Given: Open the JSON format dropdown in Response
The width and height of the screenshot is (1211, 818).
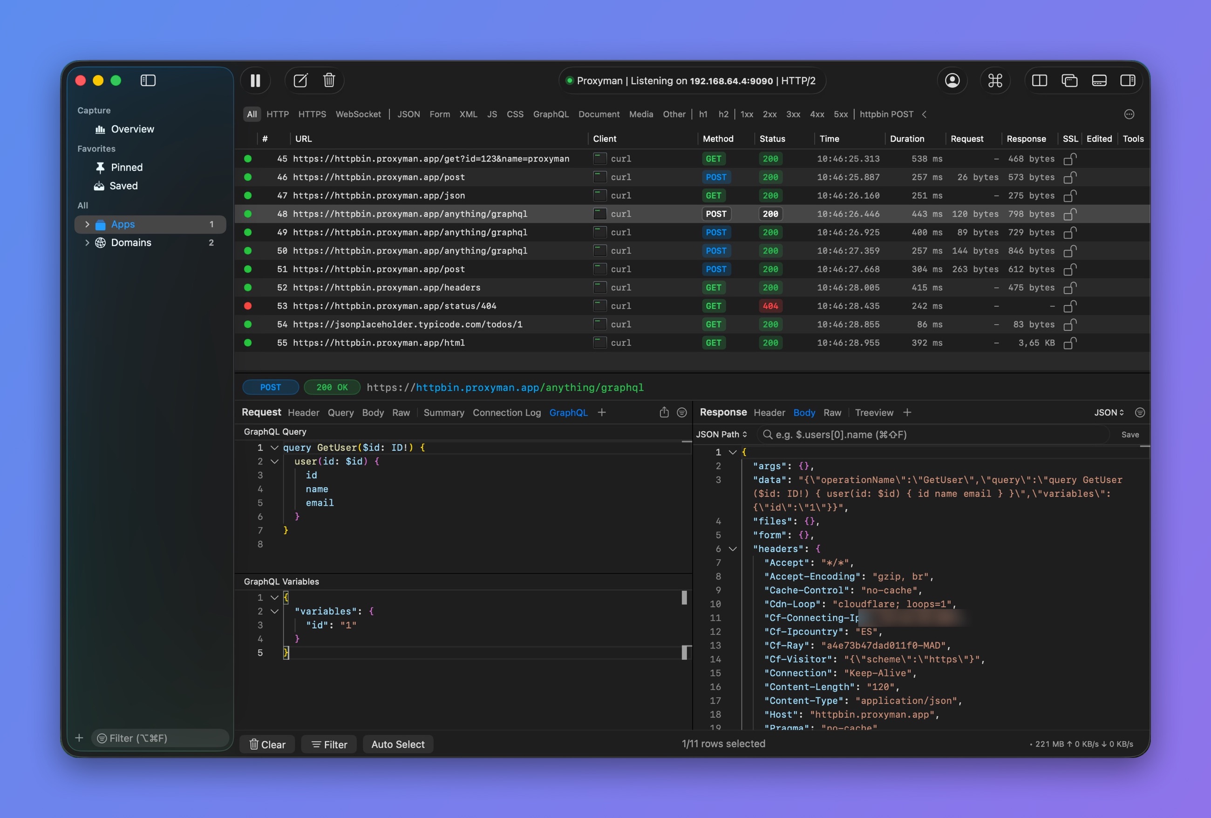Looking at the screenshot, I should point(1109,412).
